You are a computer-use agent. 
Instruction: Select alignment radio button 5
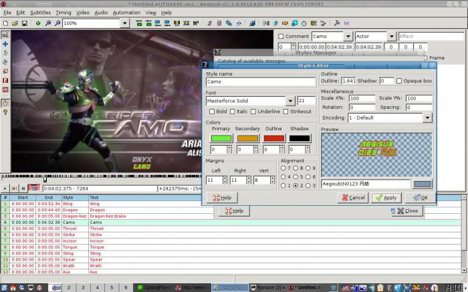(296, 176)
